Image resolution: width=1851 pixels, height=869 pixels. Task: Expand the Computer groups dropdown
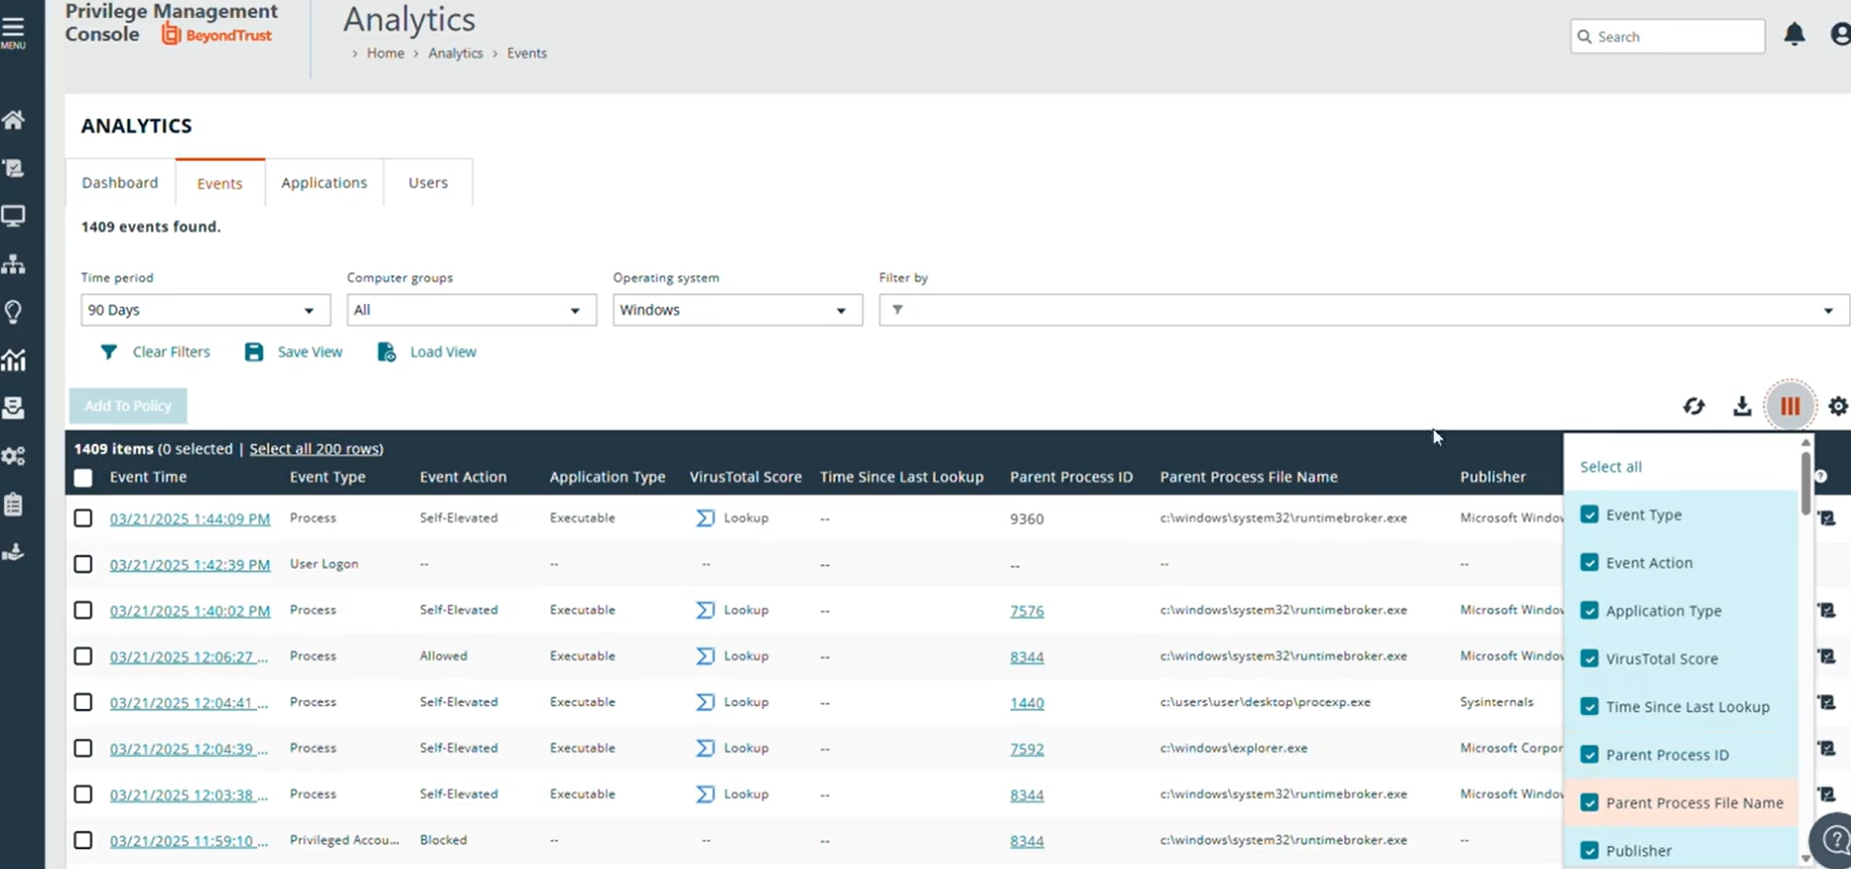point(471,310)
